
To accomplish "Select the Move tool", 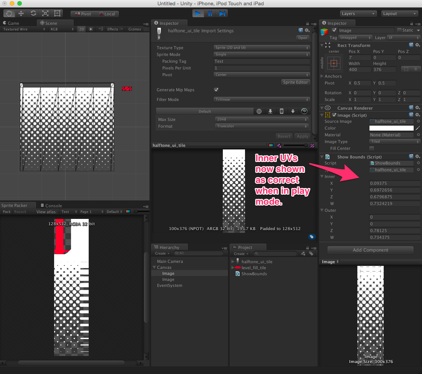I will [x=21, y=14].
